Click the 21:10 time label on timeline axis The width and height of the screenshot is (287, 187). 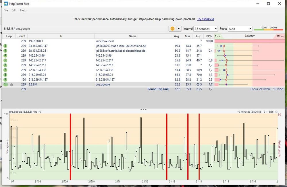[x=91, y=182]
